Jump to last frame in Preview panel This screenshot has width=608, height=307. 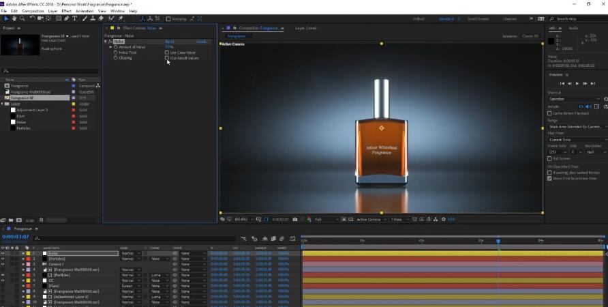(x=592, y=83)
